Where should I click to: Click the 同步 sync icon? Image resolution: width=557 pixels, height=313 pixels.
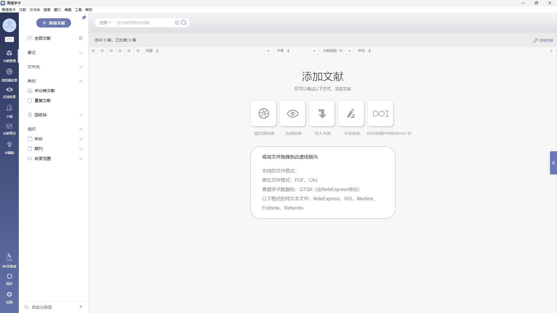9,279
